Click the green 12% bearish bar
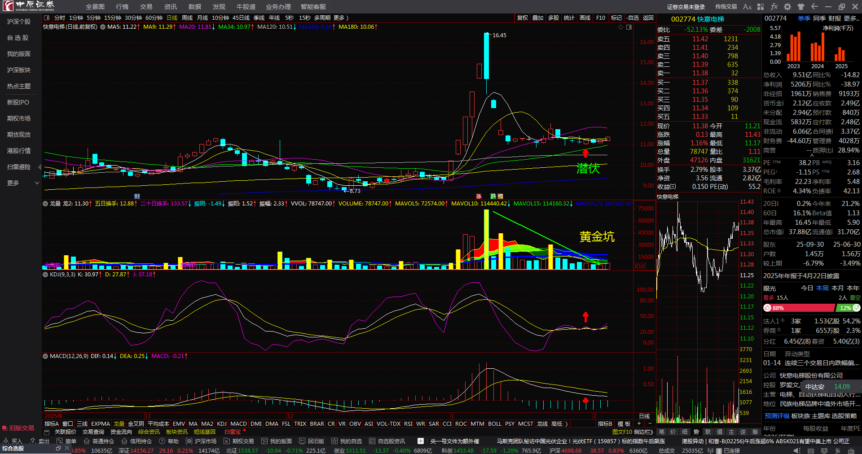The image size is (862, 454). 848,308
